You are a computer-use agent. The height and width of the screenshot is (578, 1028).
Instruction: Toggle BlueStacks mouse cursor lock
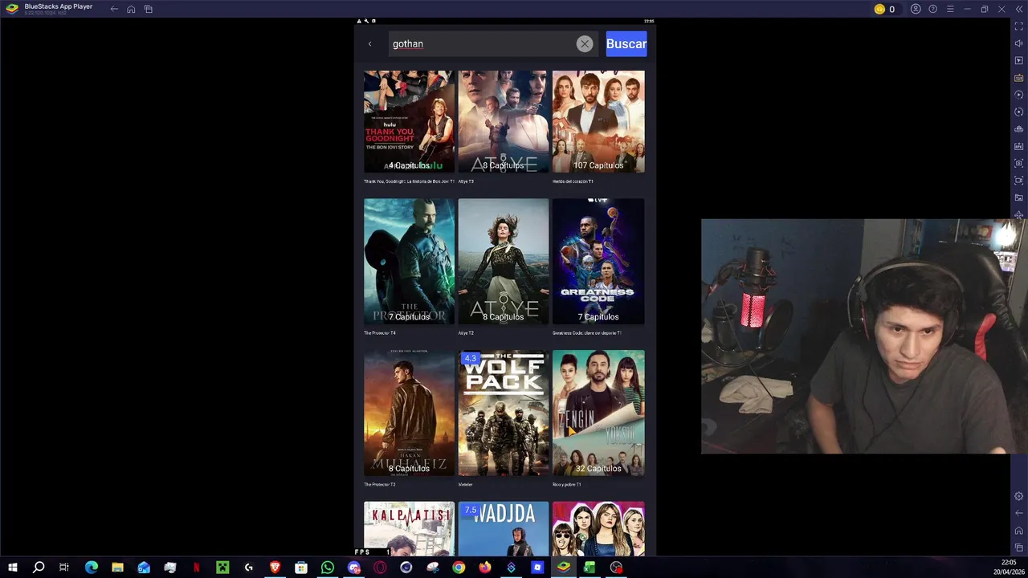click(x=1019, y=61)
